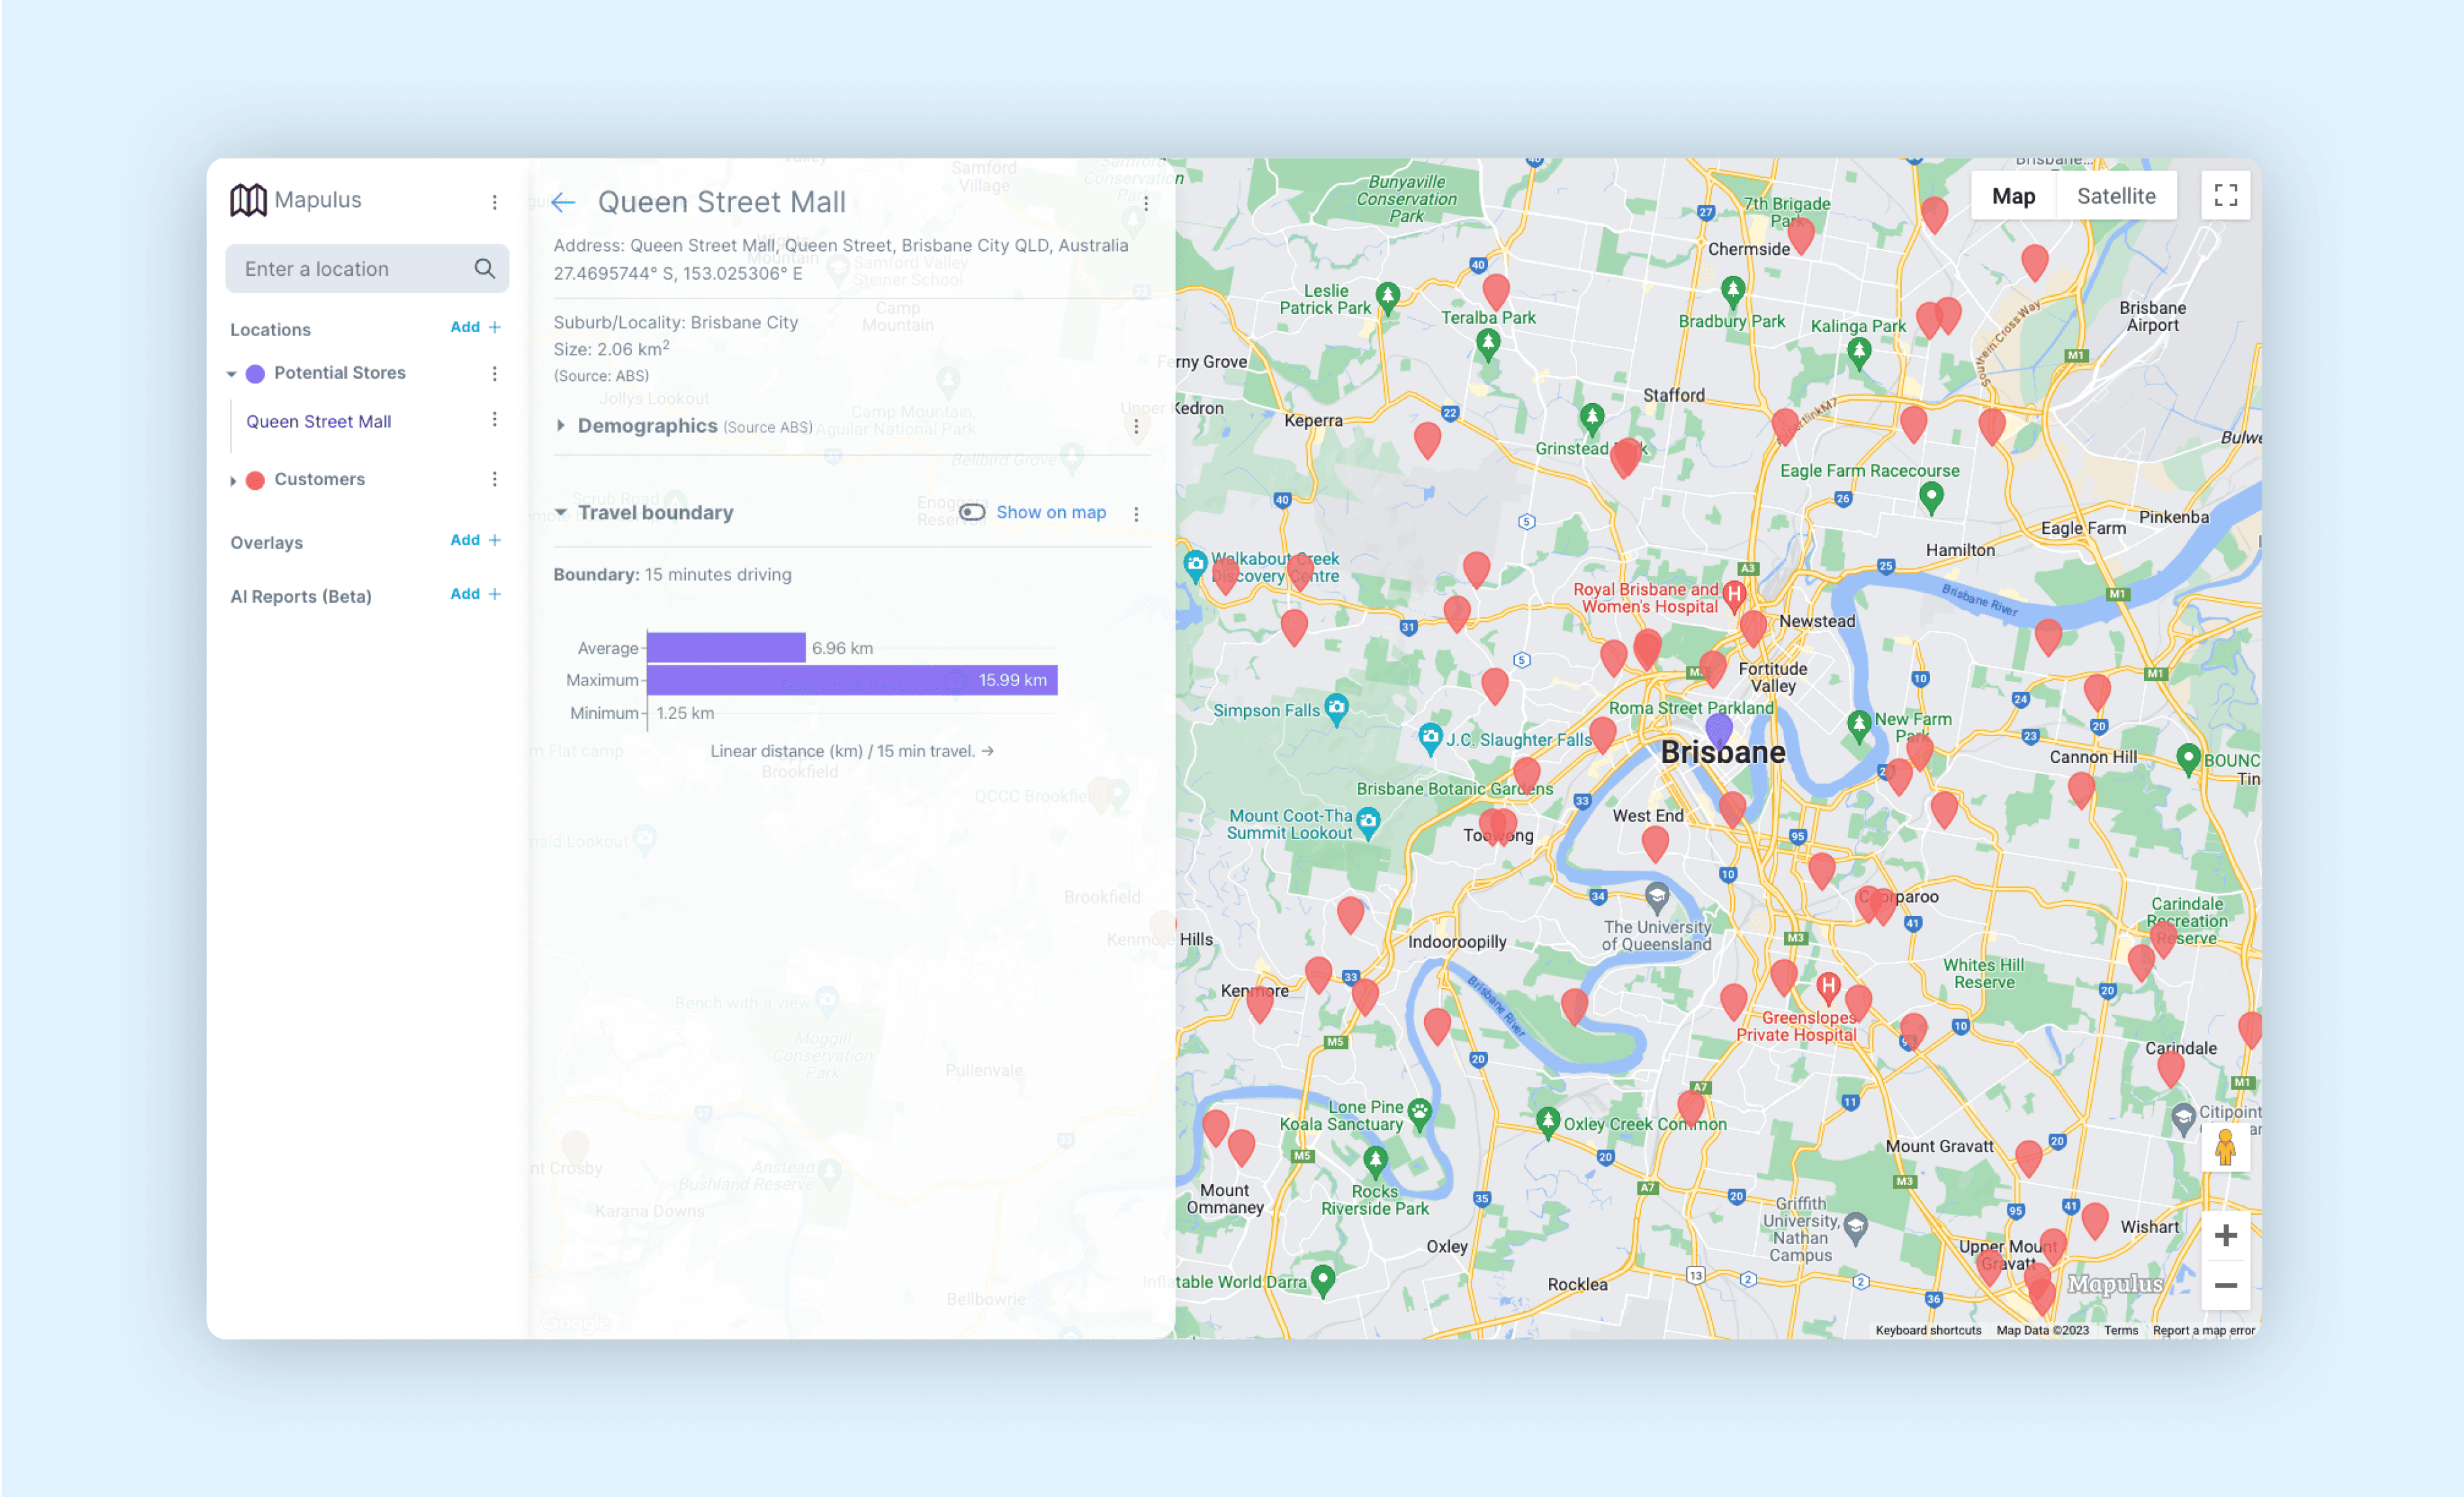Click Report a map error

pyautogui.click(x=2204, y=1330)
